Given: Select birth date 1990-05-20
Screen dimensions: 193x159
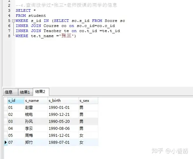Looking at the screenshot, I should tap(63, 122).
